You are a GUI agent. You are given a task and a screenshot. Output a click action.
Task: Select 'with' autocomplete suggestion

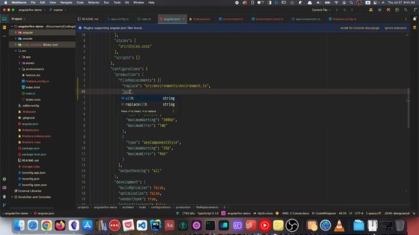point(149,99)
